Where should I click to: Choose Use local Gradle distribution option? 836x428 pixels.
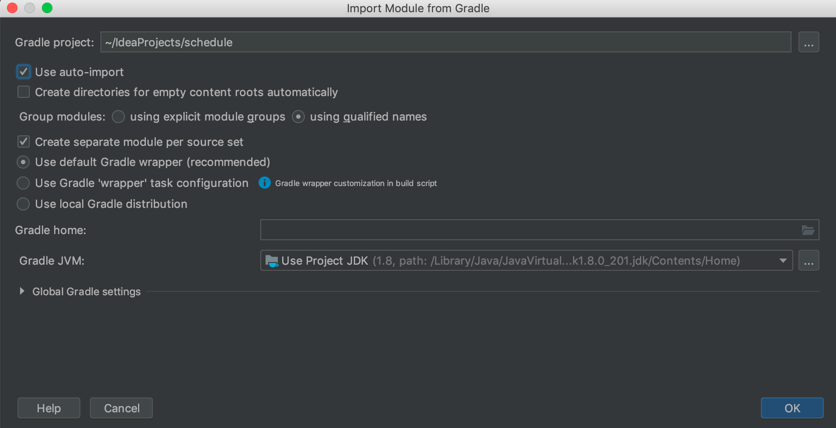pyautogui.click(x=23, y=204)
